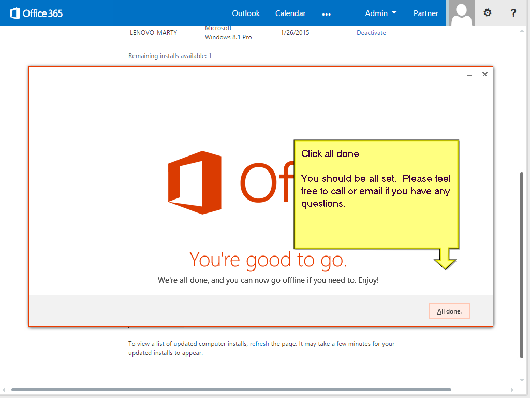Open the Office 365 settings gear
530x398 pixels.
point(487,12)
